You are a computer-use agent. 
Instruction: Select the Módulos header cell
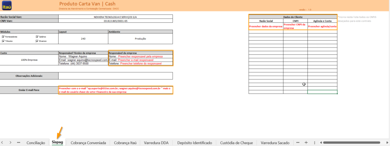coord(29,32)
